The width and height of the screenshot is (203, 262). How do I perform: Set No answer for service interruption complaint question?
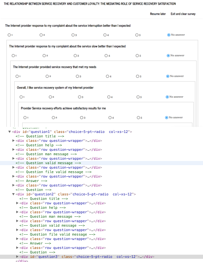[x=169, y=35]
